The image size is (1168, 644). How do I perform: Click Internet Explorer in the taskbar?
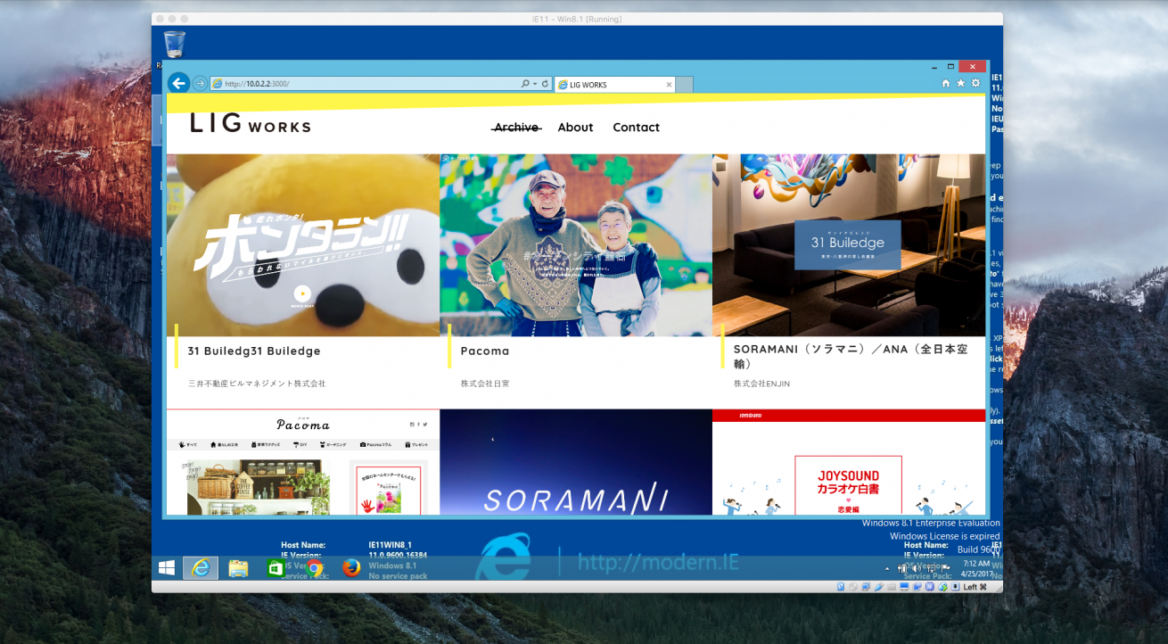click(201, 568)
